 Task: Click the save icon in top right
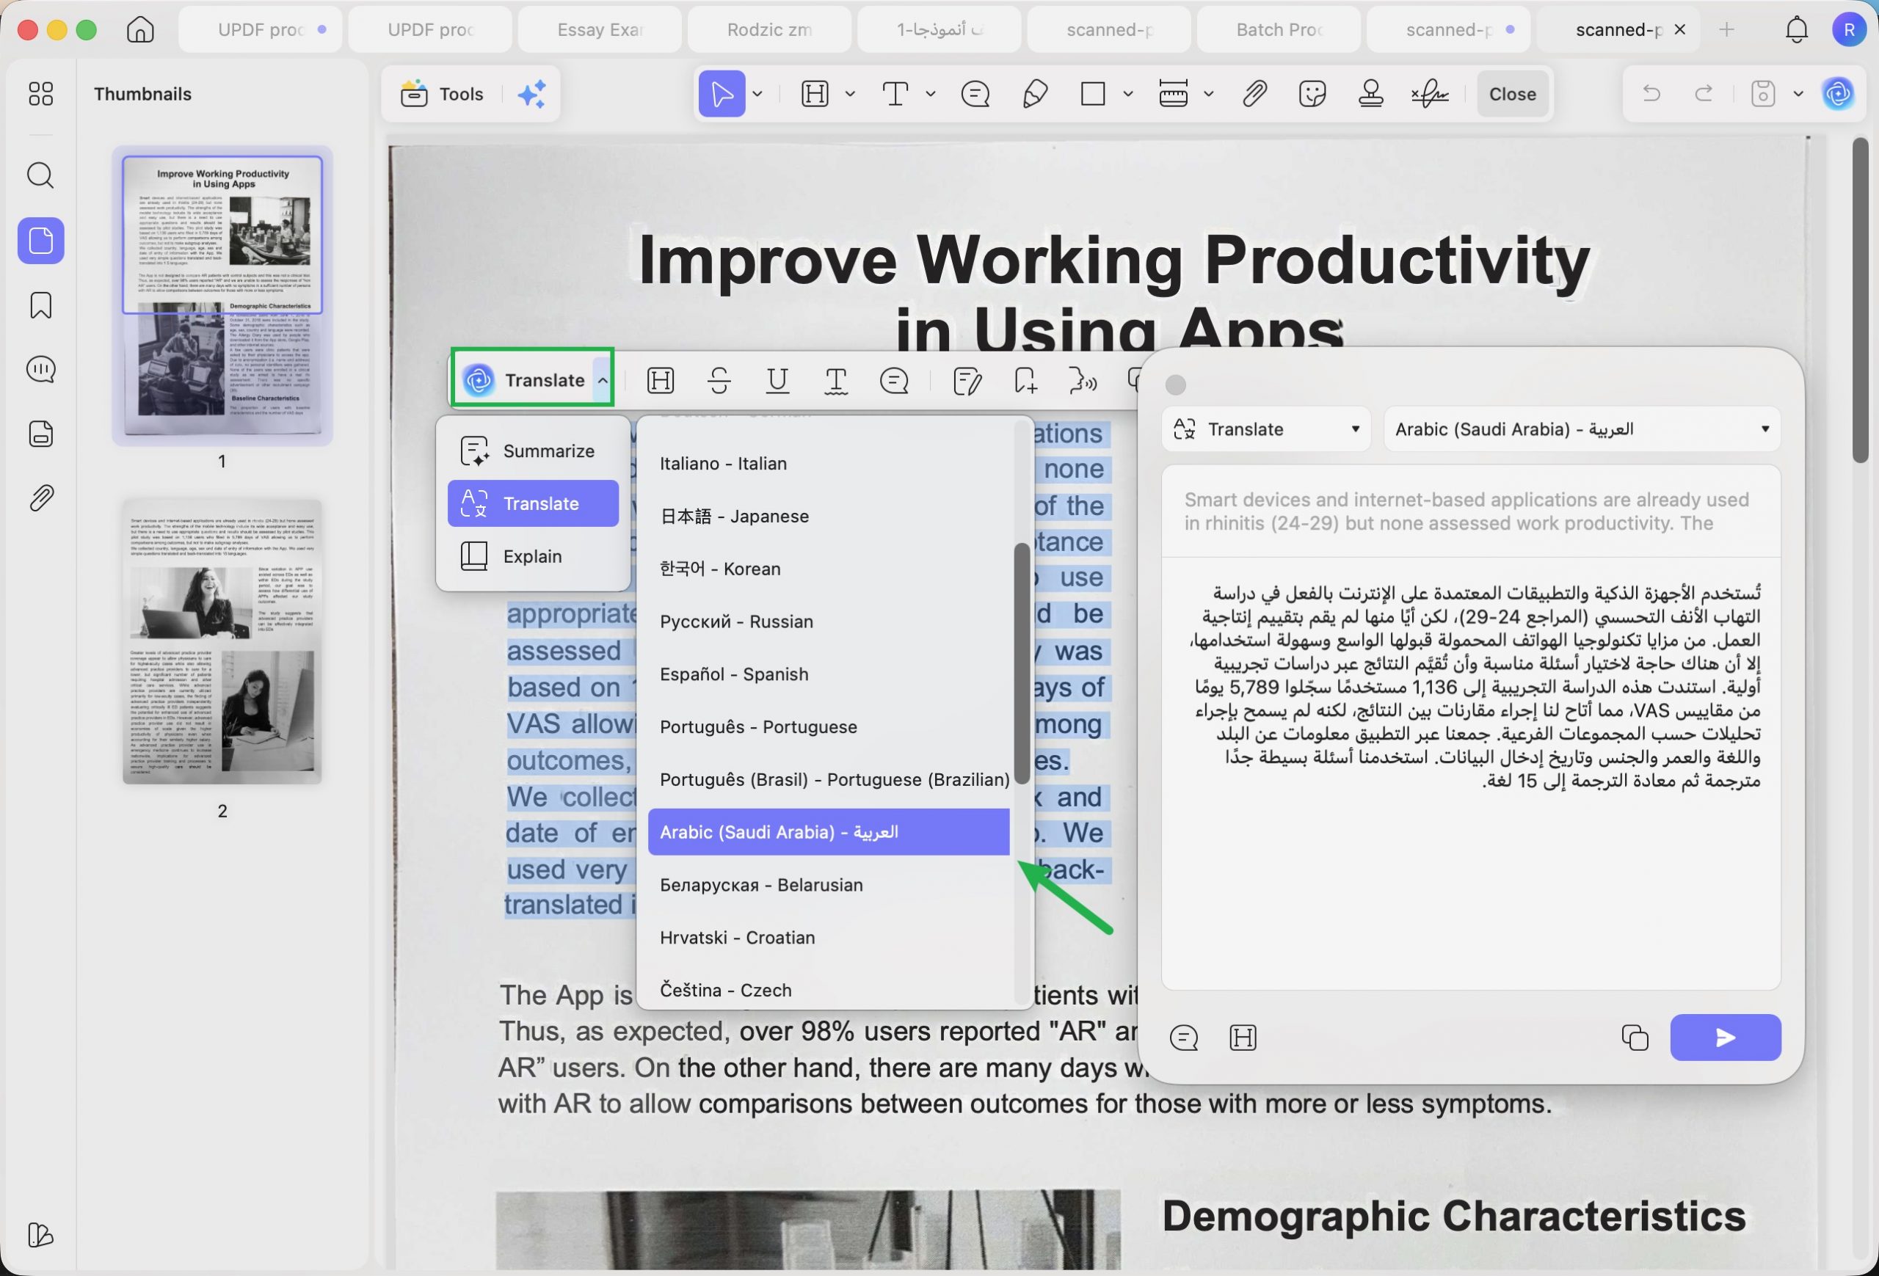[1762, 94]
